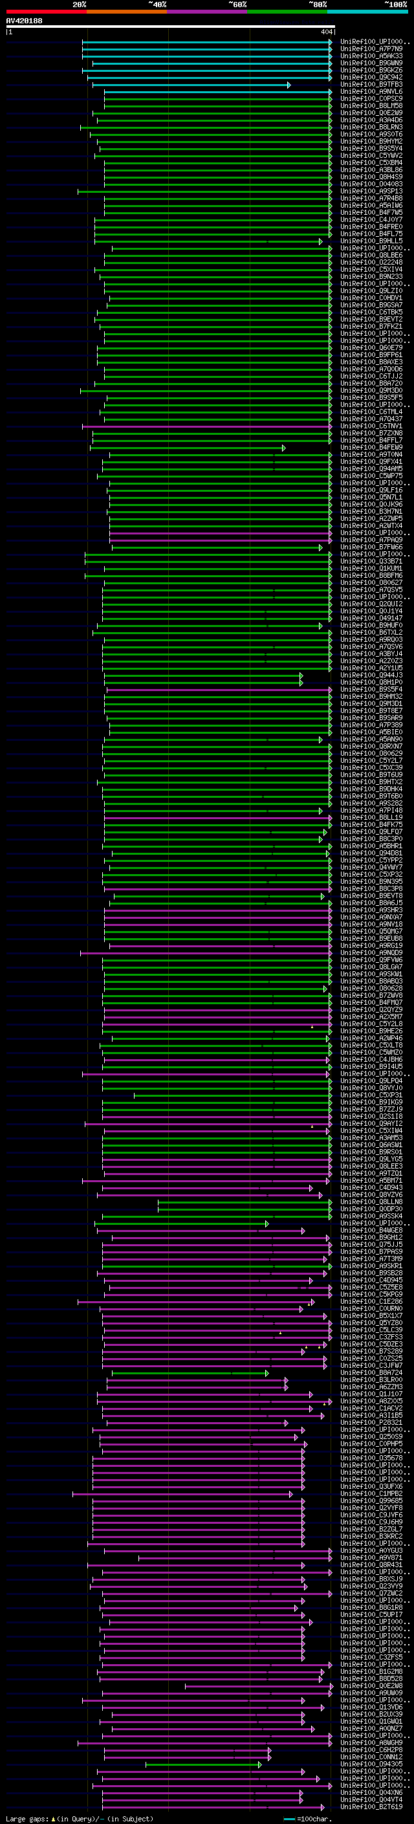Viewport: 414px width, 1824px height.
Task: Click hit label UniRef100_B9EVT8
Action: pos(371,896)
